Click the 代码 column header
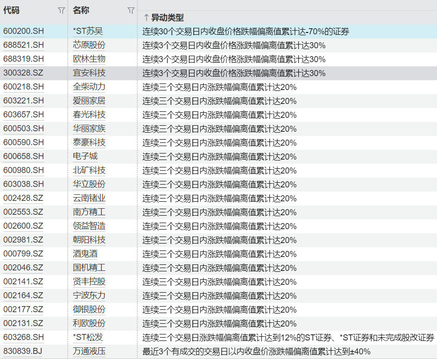 point(12,10)
